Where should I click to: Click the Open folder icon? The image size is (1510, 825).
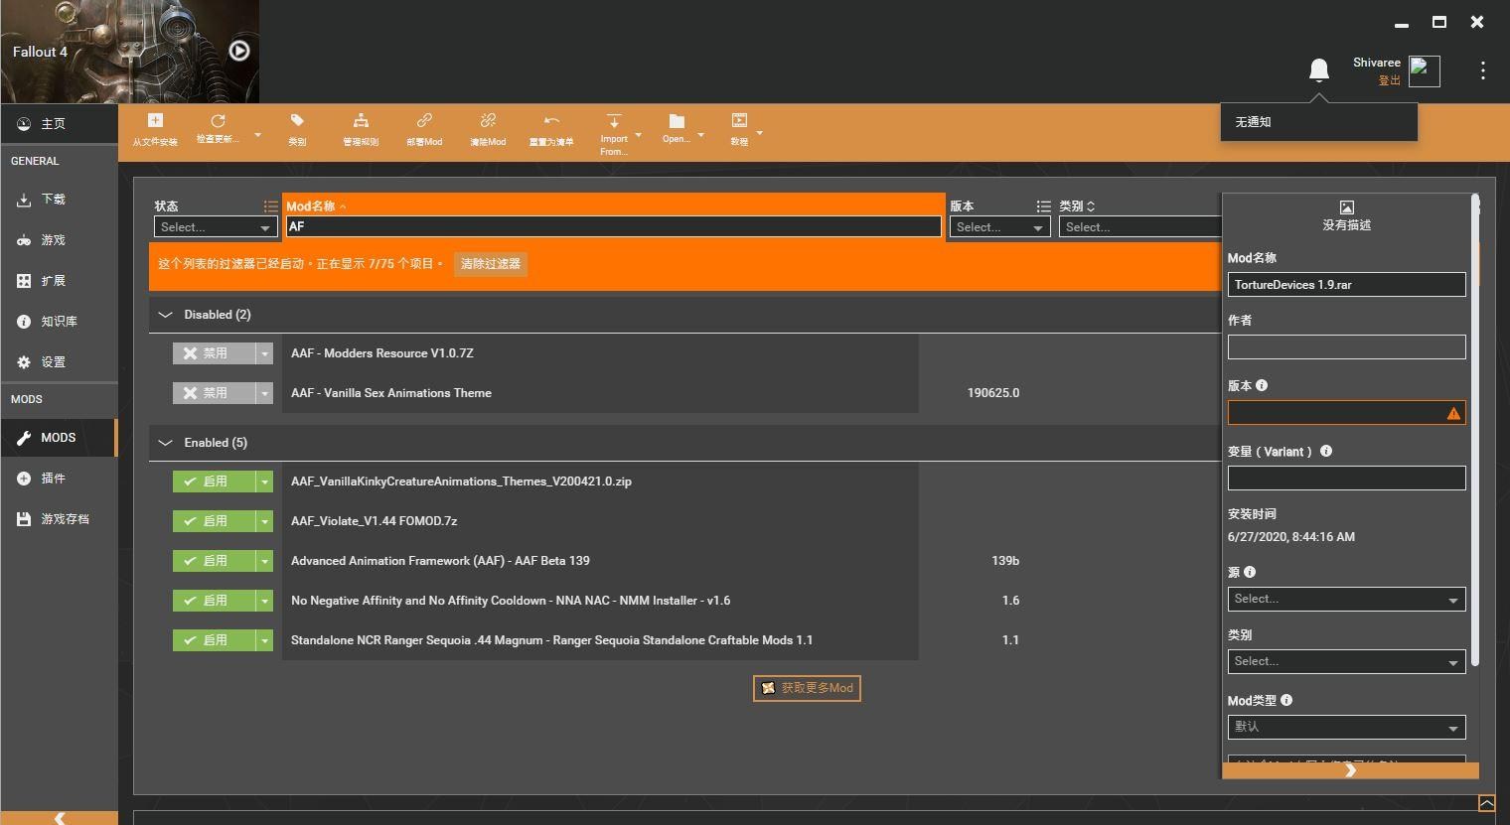click(677, 120)
